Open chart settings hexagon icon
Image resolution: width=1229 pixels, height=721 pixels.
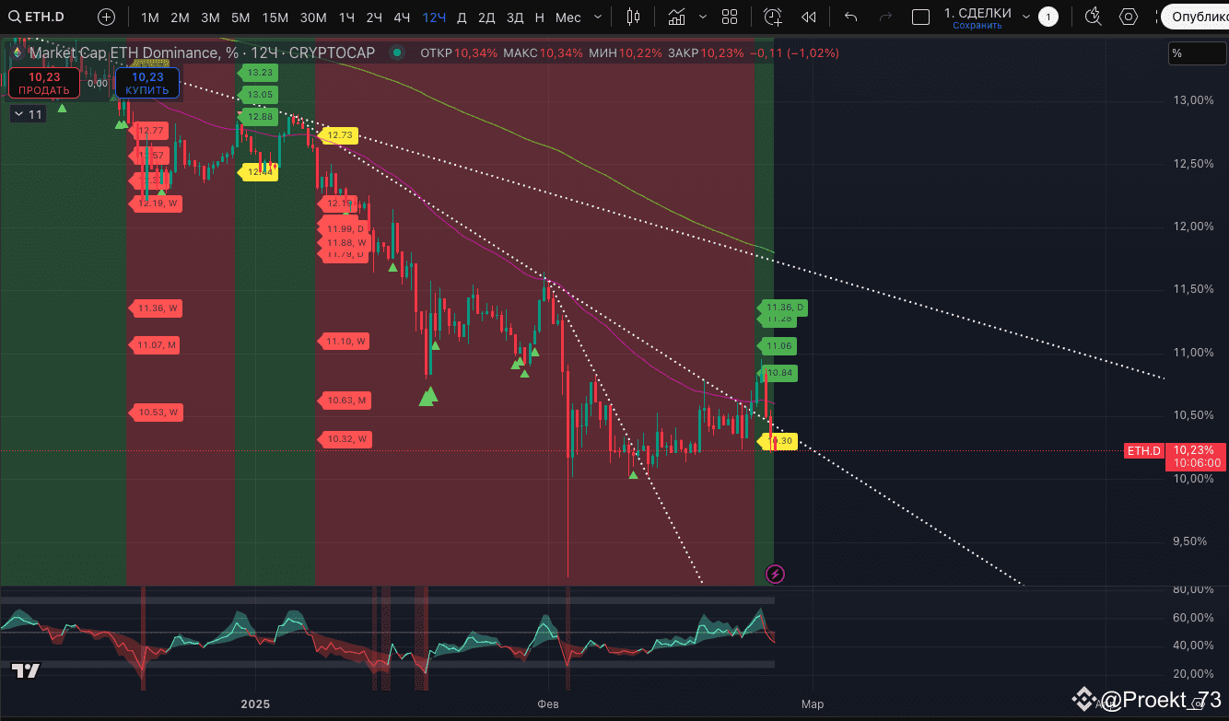click(1129, 17)
